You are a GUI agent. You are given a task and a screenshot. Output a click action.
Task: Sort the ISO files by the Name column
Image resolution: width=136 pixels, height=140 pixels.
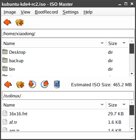tap(54, 105)
